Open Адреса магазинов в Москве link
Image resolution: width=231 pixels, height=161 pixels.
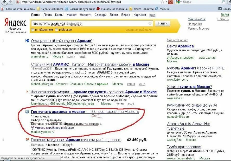coord(54,128)
